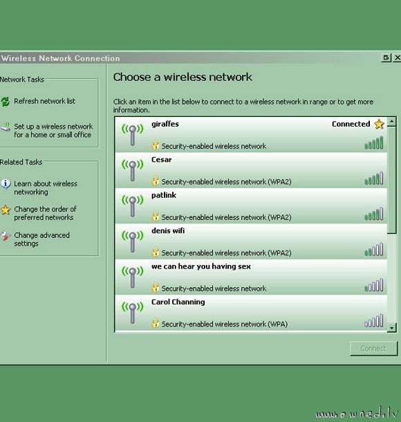Click the restore window button in the title bar
Screen dimensions: 401x422
click(386, 57)
